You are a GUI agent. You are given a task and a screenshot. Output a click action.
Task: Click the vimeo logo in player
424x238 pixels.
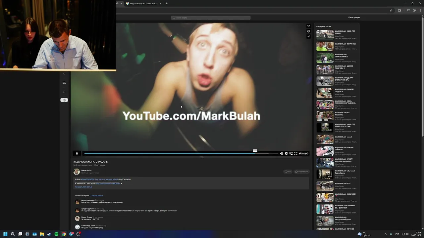pyautogui.click(x=303, y=153)
